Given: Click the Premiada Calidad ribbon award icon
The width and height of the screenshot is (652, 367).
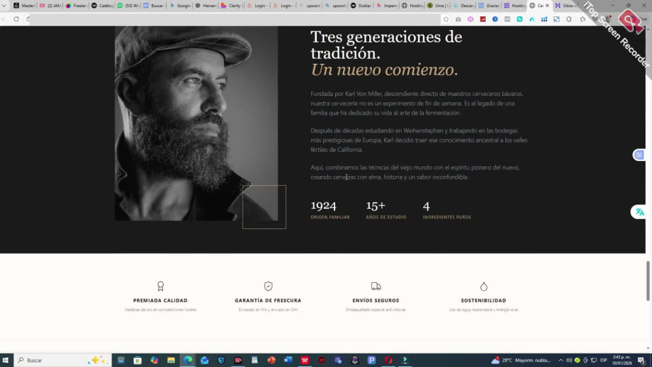Looking at the screenshot, I should 160,286.
